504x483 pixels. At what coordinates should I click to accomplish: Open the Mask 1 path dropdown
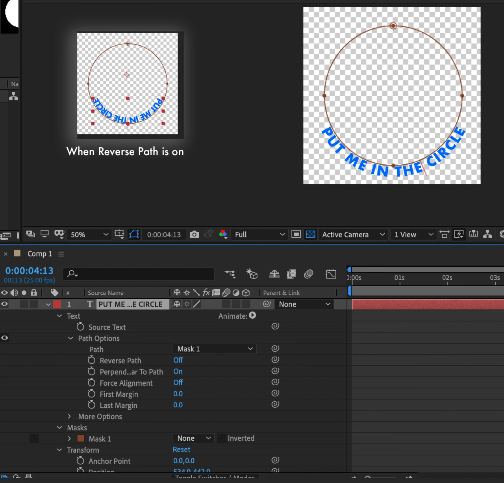(215, 349)
